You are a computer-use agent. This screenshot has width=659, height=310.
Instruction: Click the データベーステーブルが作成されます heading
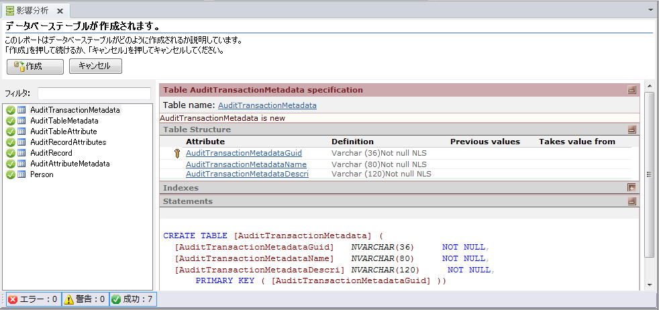coord(83,26)
